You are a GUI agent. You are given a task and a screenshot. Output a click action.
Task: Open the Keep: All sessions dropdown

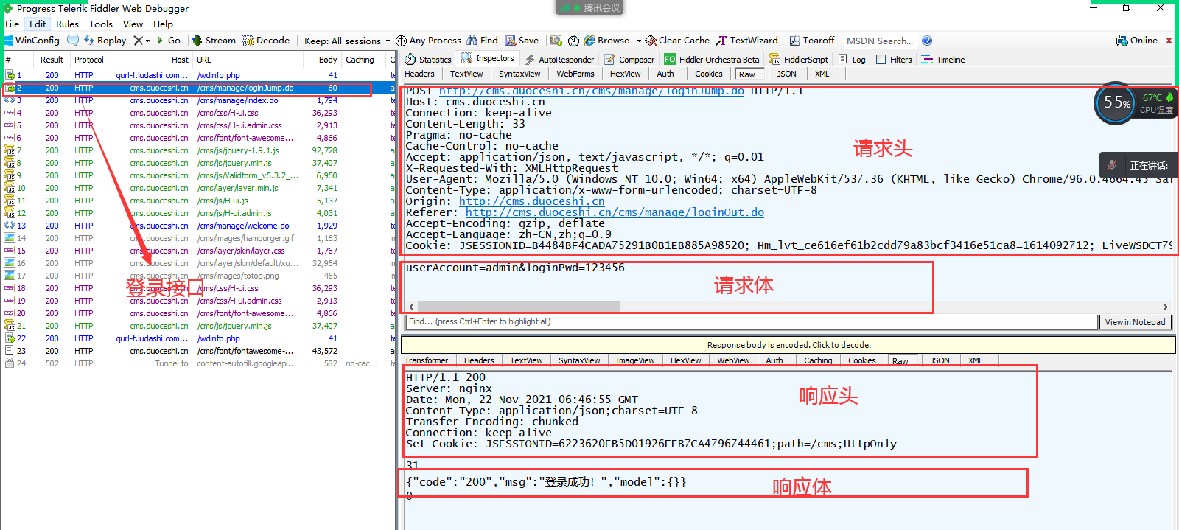pos(347,41)
